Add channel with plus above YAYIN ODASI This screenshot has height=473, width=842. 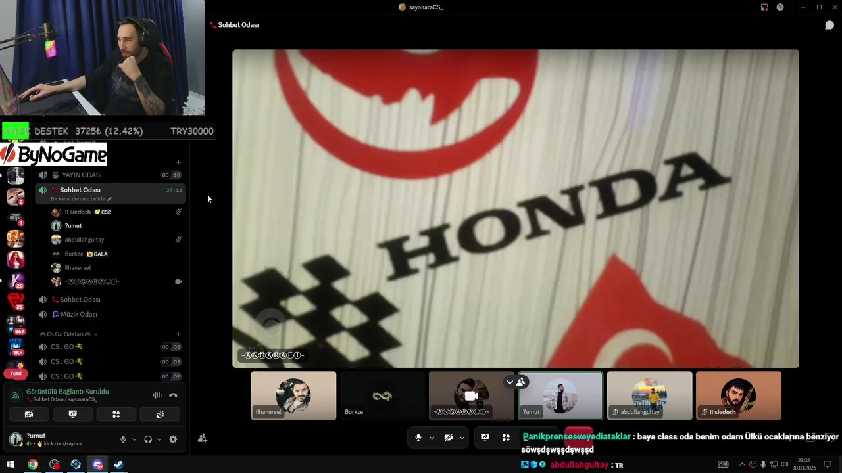[x=178, y=162]
